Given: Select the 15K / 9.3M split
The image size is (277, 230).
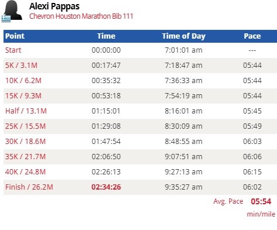Looking at the screenshot, I should (x=23, y=96).
